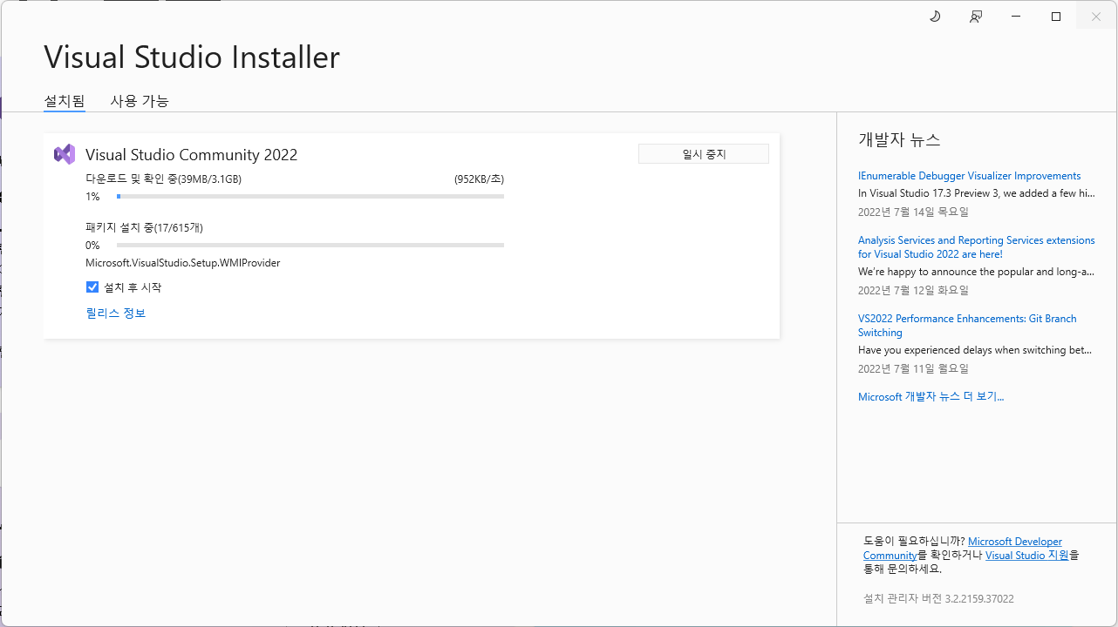Click the 'Have you experienced delays' summary text
Screen dimensions: 1118x627
coord(975,350)
